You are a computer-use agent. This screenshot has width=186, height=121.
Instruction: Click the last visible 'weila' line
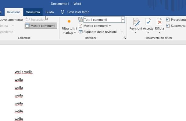point(19,119)
